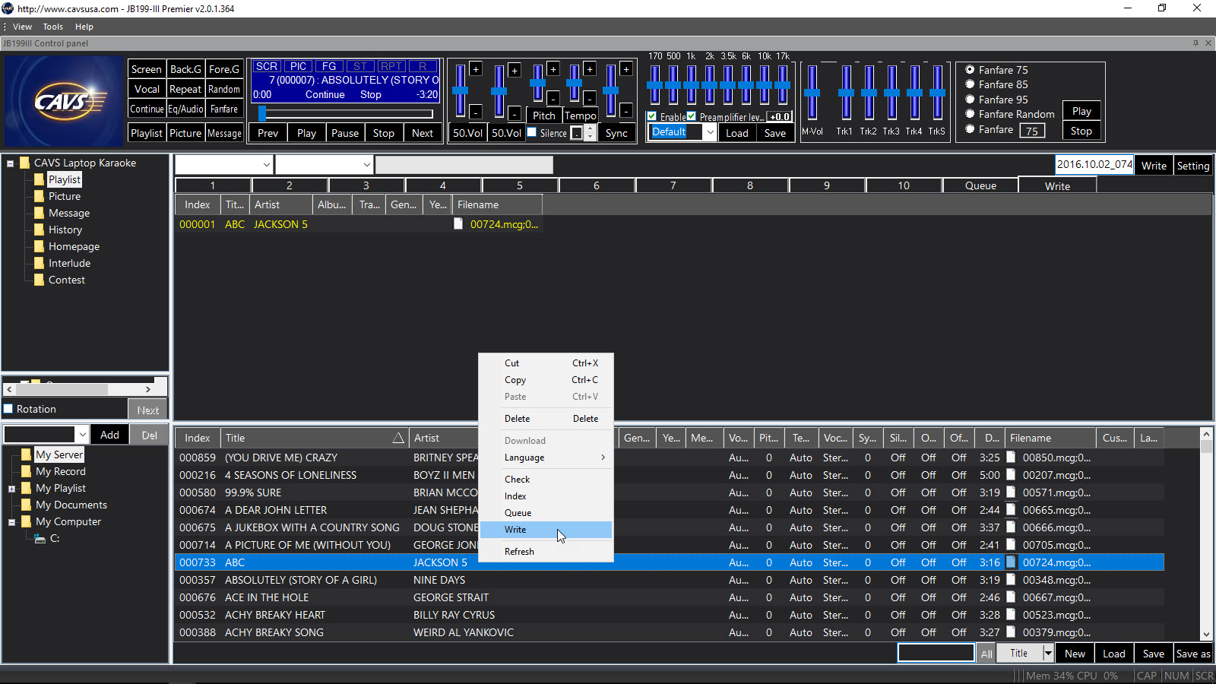Screen dimensions: 1216x684
Task: Toggle the Preamplifier level checkbox
Action: 692,116
